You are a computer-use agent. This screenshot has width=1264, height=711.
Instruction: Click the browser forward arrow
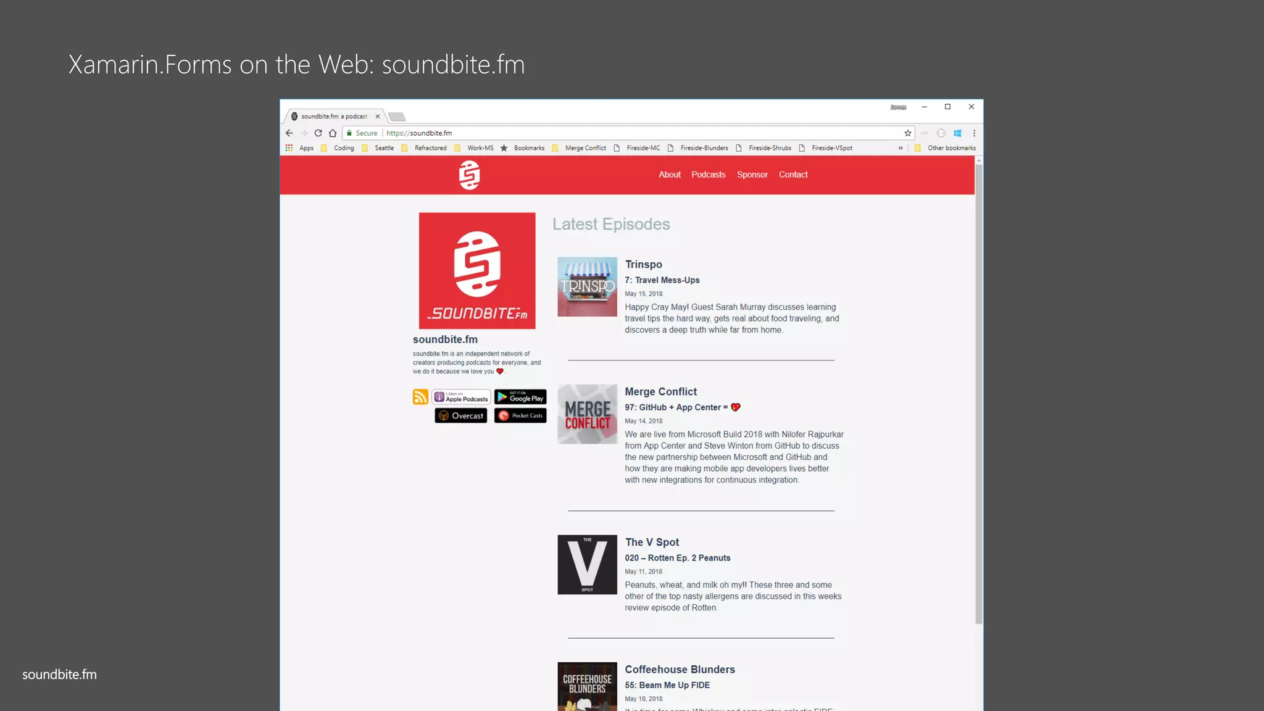(304, 133)
